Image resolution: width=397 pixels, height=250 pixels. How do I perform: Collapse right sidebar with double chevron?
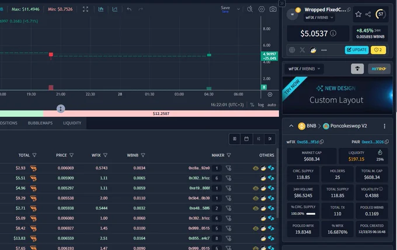point(281,4)
